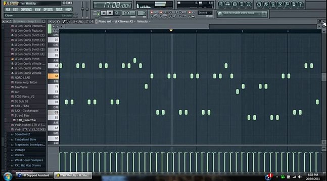Expand the Timbaland Style folder
The width and height of the screenshot is (327, 181).
click(25, 139)
